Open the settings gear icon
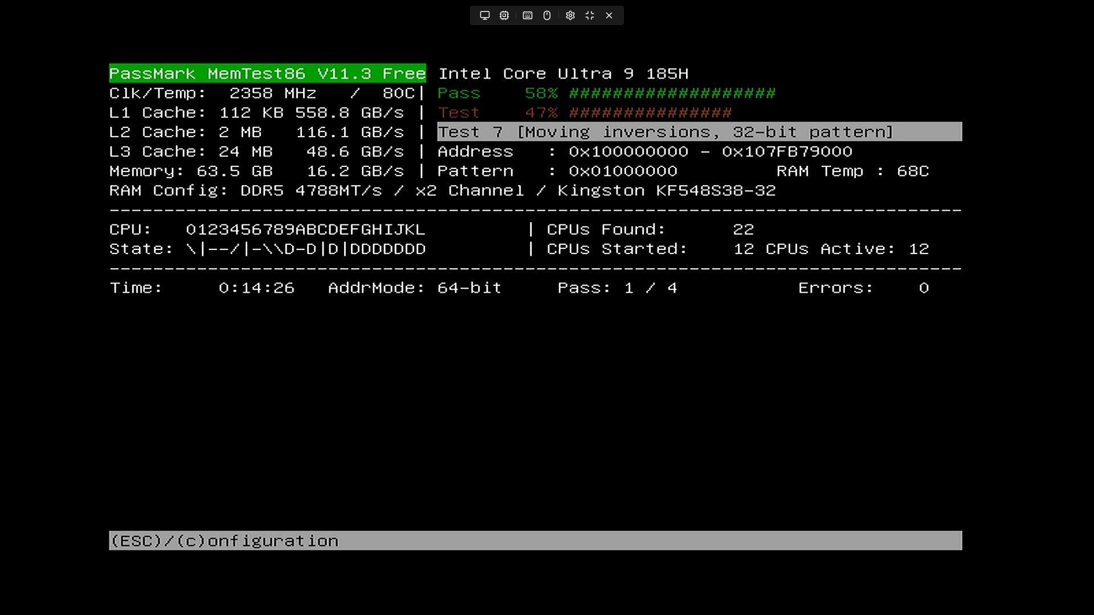Image resolution: width=1094 pixels, height=615 pixels. pos(570,15)
